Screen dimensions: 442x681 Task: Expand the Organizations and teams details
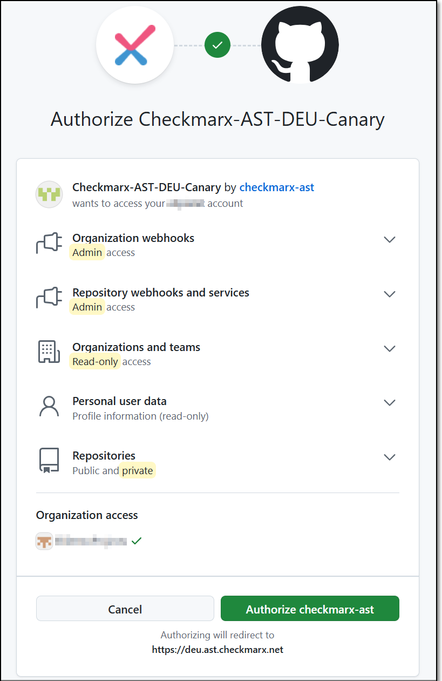pyautogui.click(x=390, y=348)
